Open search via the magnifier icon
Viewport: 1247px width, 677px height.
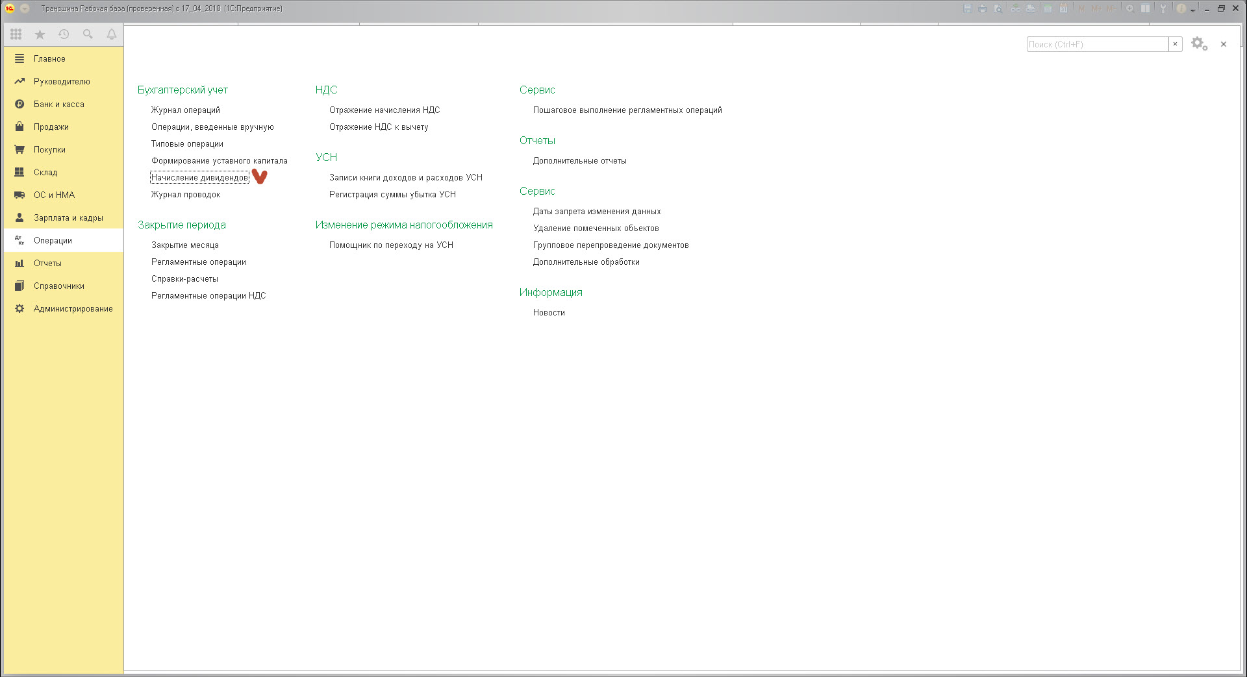(88, 34)
